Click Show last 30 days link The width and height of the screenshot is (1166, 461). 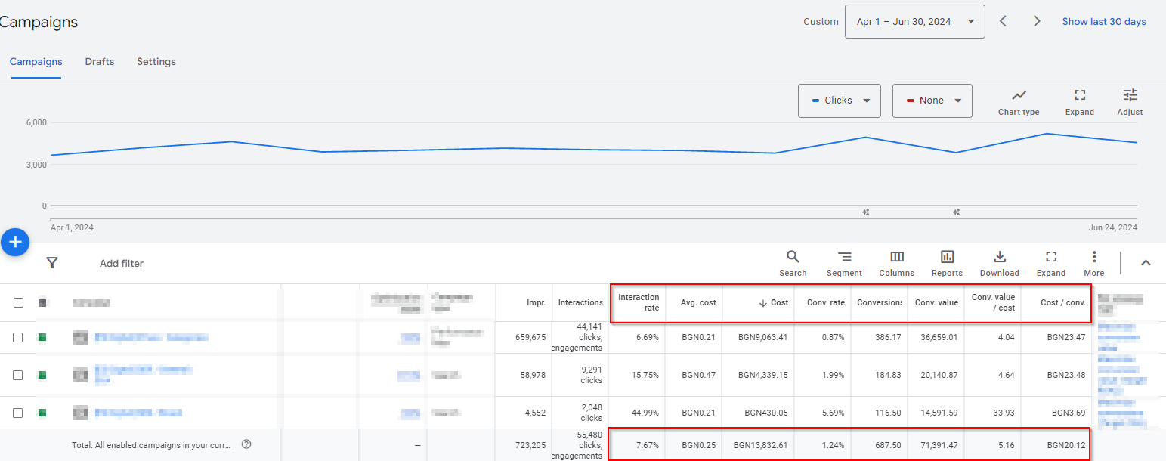[1103, 22]
